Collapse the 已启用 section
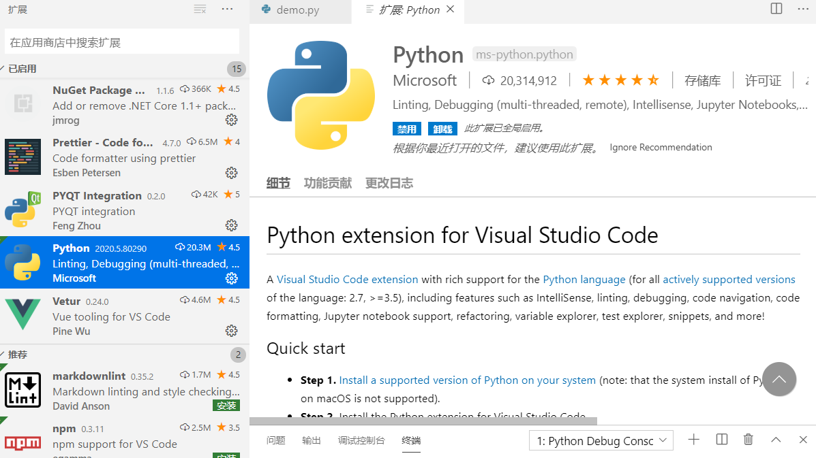The height and width of the screenshot is (458, 816). point(22,69)
